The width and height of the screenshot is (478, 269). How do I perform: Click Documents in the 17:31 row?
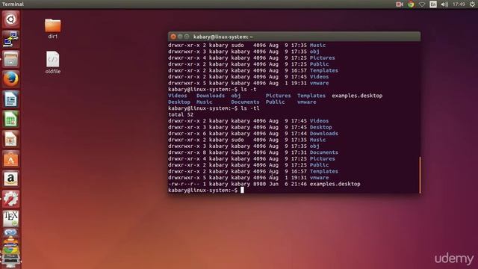[323, 152]
